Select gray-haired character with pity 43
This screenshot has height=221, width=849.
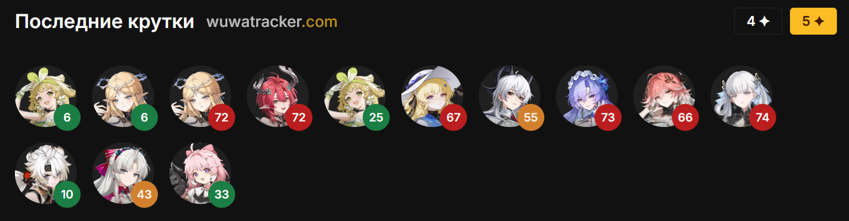point(123,174)
